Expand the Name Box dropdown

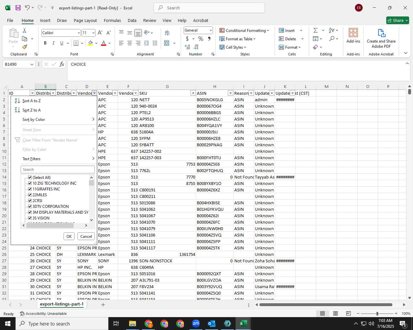tap(32, 64)
